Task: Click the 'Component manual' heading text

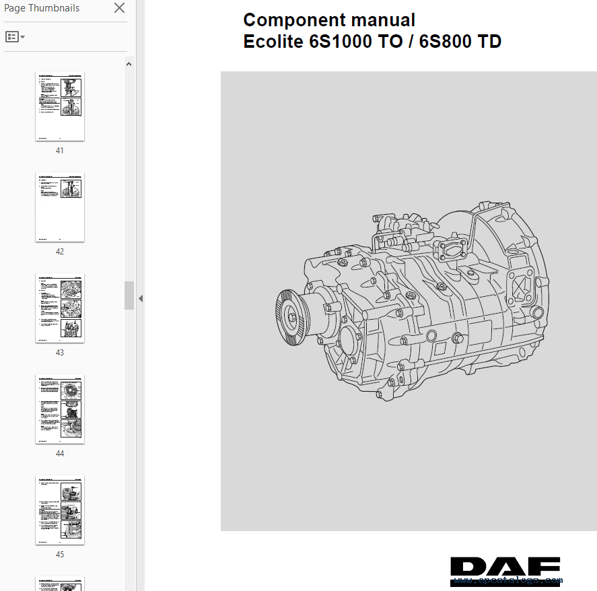Action: tap(329, 20)
